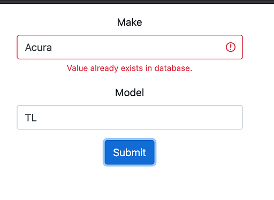This screenshot has width=274, height=200.
Task: Select the invalid warning indicator in Make field
Action: point(231,47)
